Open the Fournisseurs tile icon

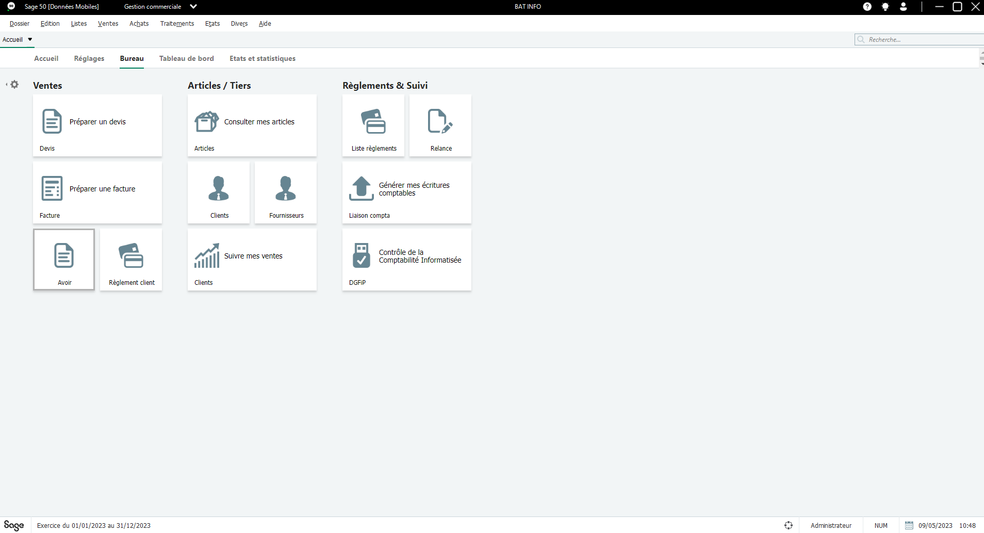pyautogui.click(x=286, y=188)
